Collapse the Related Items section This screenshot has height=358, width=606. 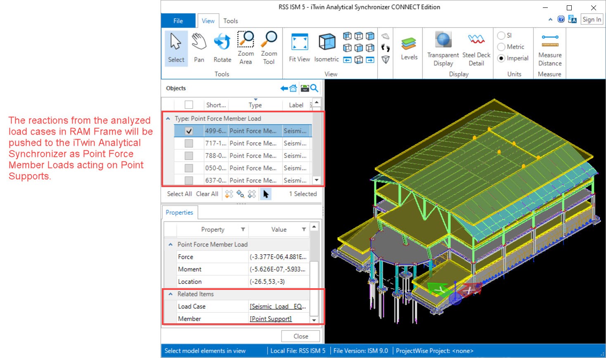(x=170, y=294)
